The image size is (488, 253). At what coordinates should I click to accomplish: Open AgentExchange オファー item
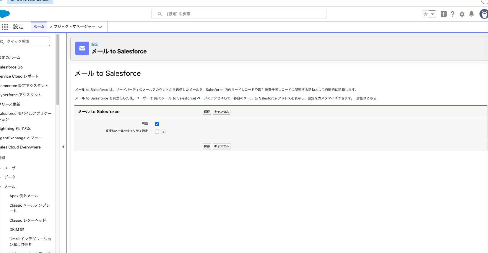click(21, 138)
